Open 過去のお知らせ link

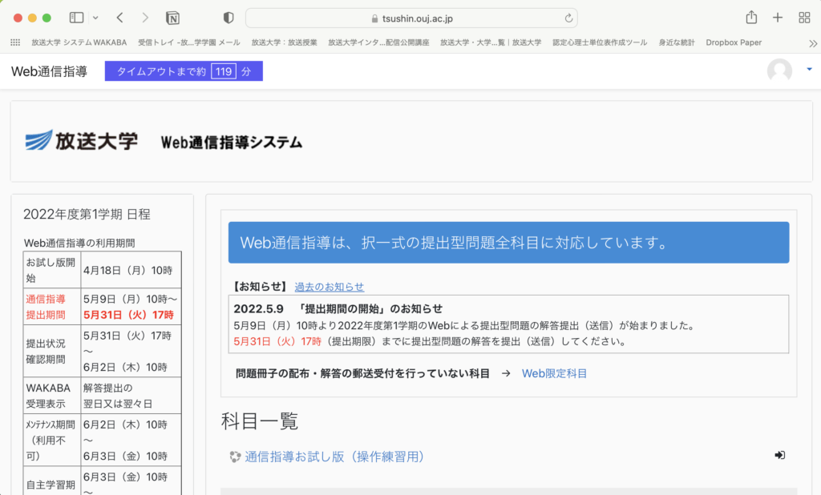pos(330,287)
